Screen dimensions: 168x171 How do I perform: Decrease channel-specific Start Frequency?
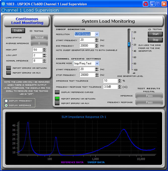[x=97, y=70]
